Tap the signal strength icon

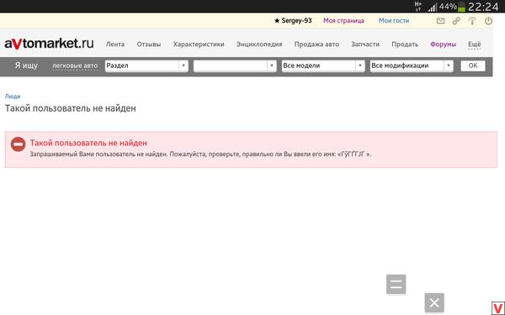click(433, 8)
